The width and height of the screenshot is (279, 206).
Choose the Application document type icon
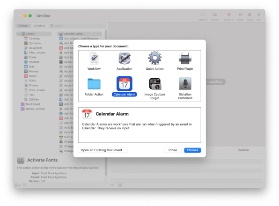tap(125, 58)
